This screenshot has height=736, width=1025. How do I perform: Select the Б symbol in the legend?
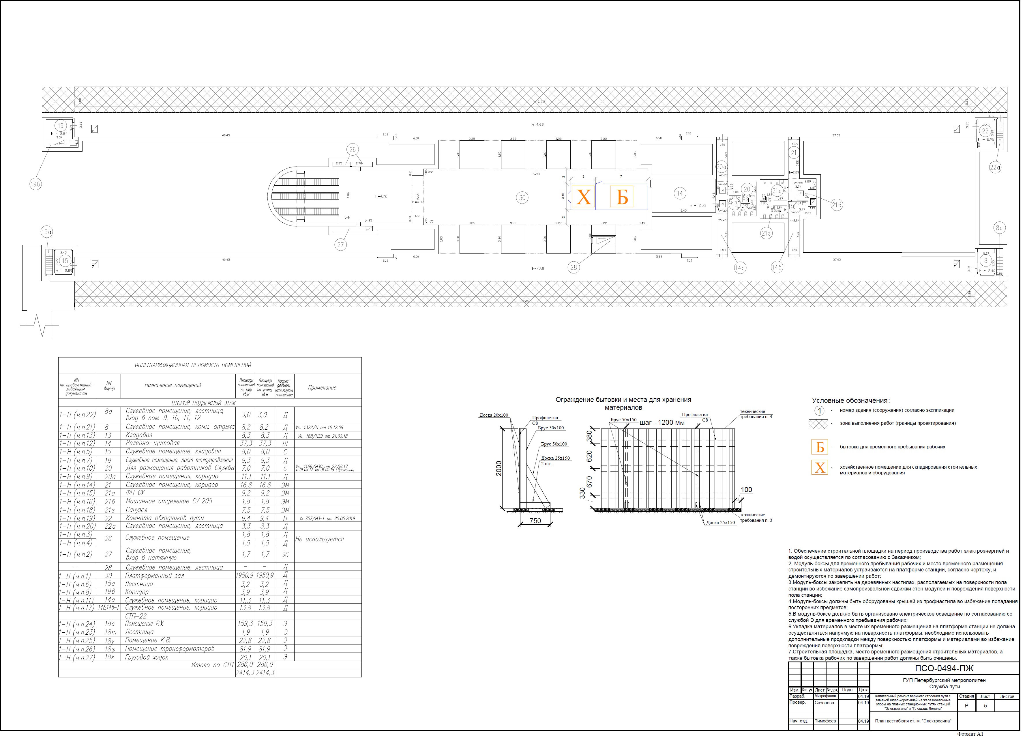[x=819, y=447]
